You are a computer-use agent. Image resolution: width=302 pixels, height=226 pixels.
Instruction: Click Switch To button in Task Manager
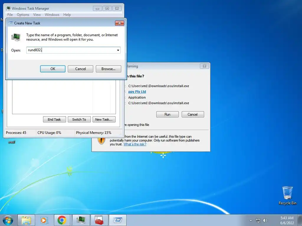click(79, 119)
